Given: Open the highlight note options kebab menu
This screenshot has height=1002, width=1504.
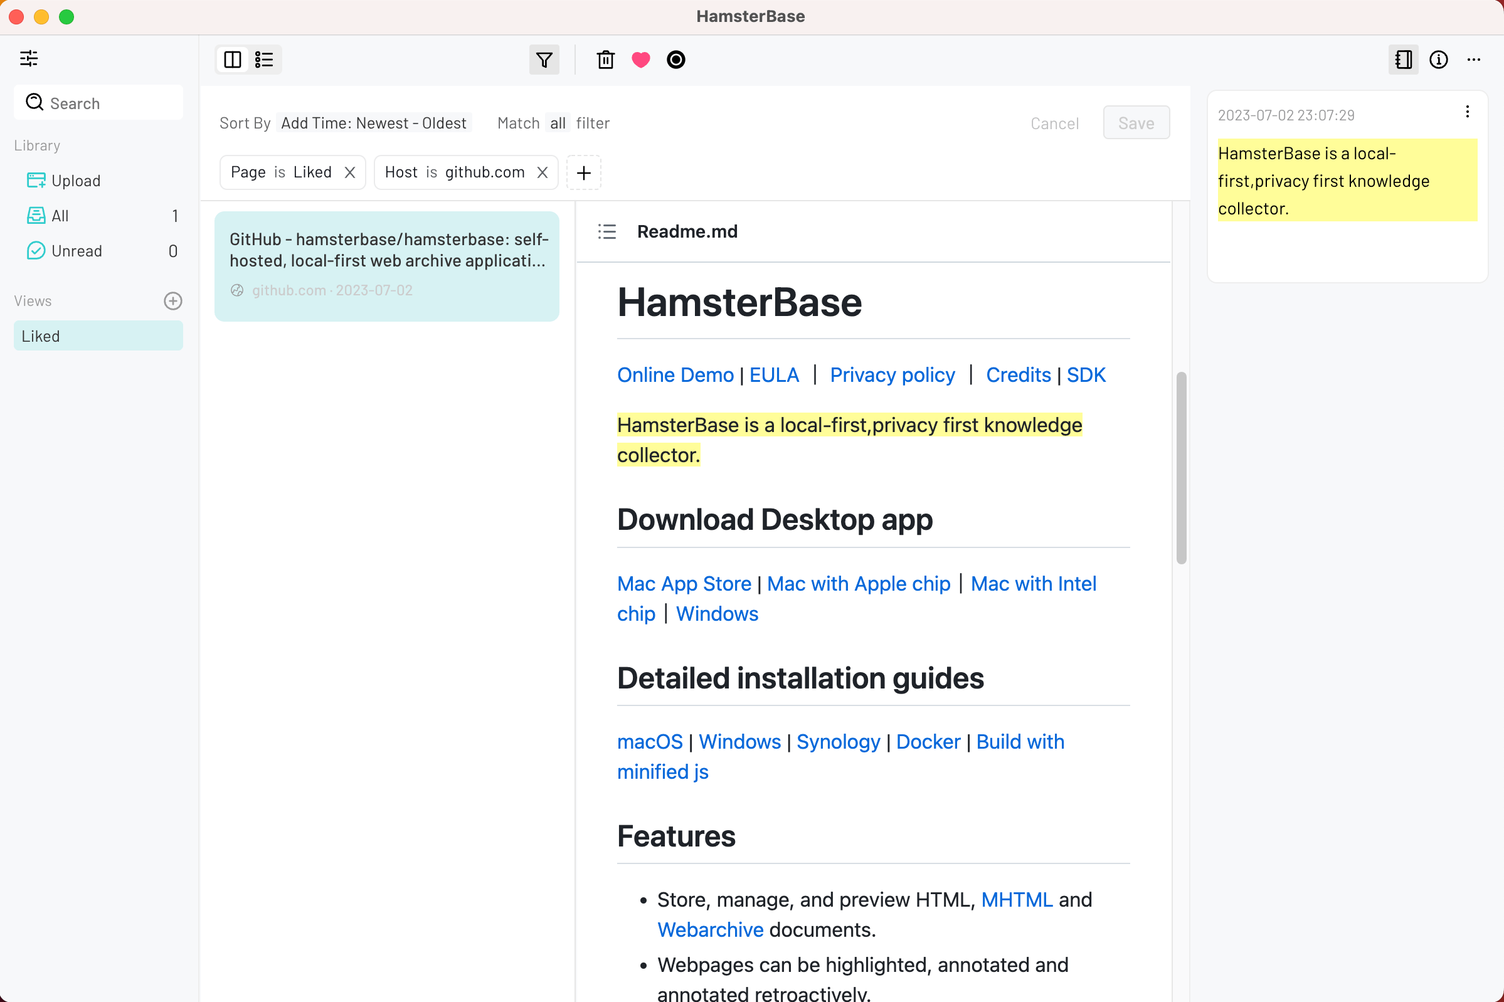Looking at the screenshot, I should pos(1468,112).
